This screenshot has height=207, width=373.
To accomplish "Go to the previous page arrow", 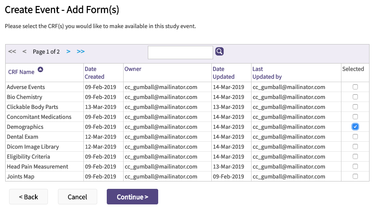I will (x=24, y=51).
